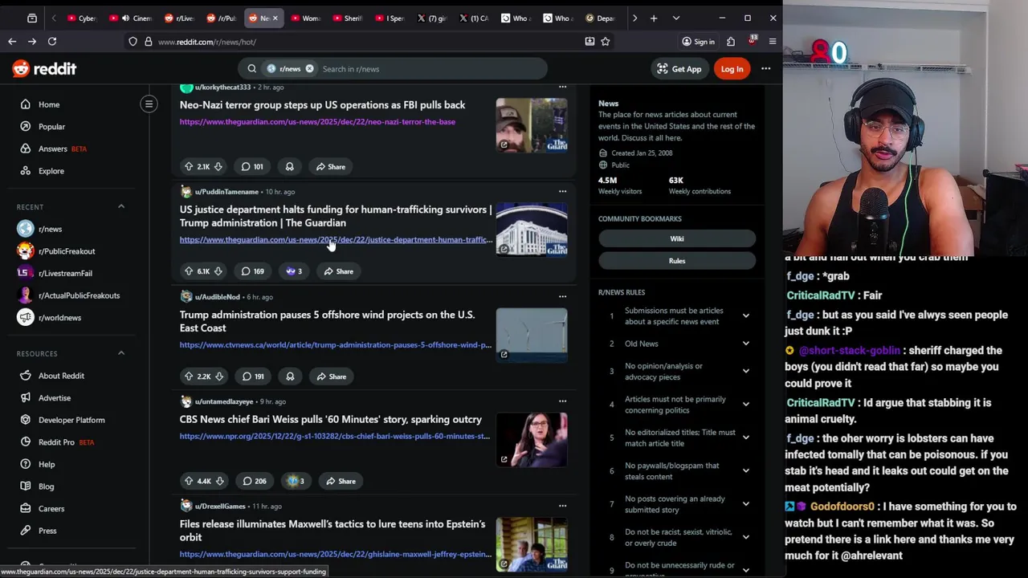Downvote the Neo-Nazi terror group post
Screen dimensions: 1028x578
pyautogui.click(x=218, y=167)
